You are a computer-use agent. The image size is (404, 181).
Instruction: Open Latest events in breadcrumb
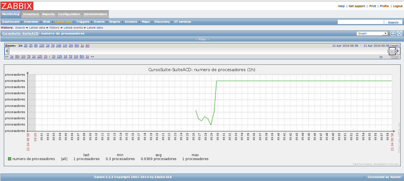[73, 27]
